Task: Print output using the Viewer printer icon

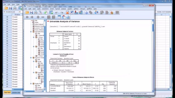Action: point(36,13)
